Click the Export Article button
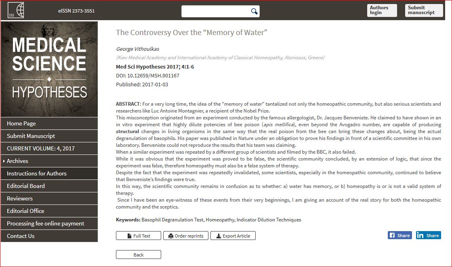 click(233, 236)
